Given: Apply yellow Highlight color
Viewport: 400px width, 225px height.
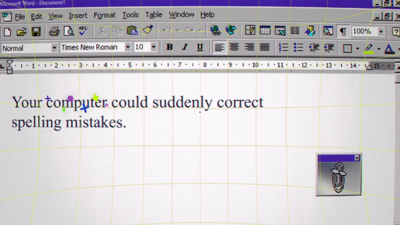Looking at the screenshot, I should coord(368,48).
